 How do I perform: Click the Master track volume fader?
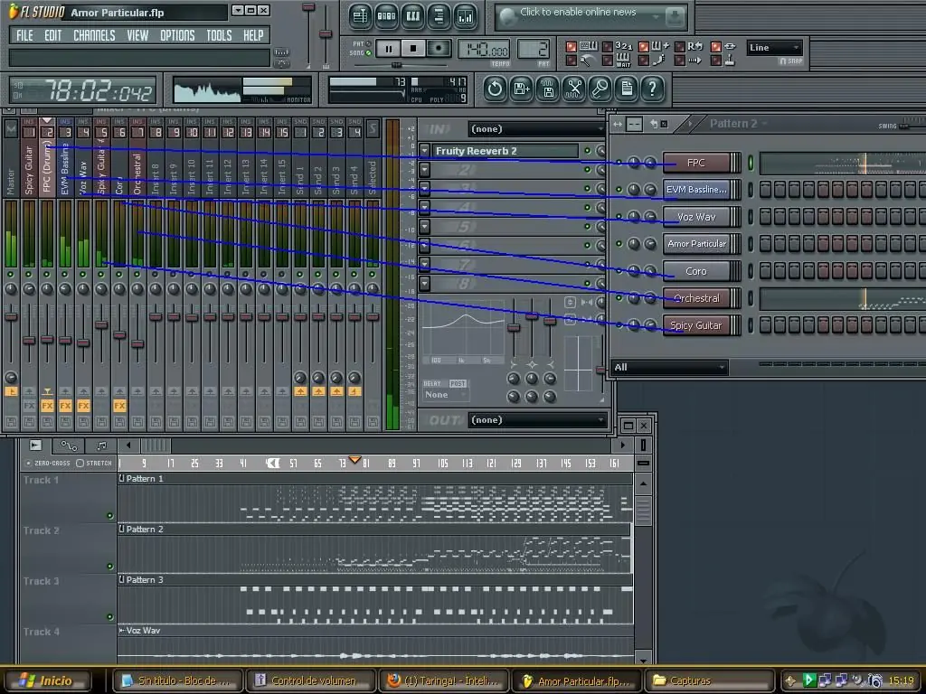click(x=11, y=317)
